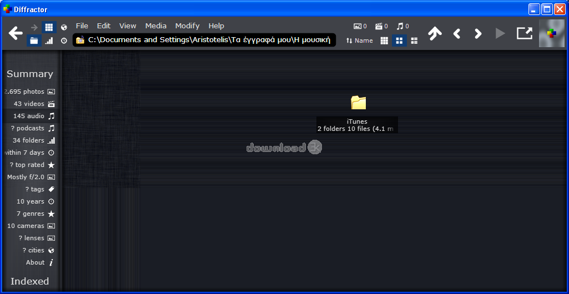This screenshot has height=294, width=569.
Task: Go up to the parent folder
Action: [x=435, y=33]
